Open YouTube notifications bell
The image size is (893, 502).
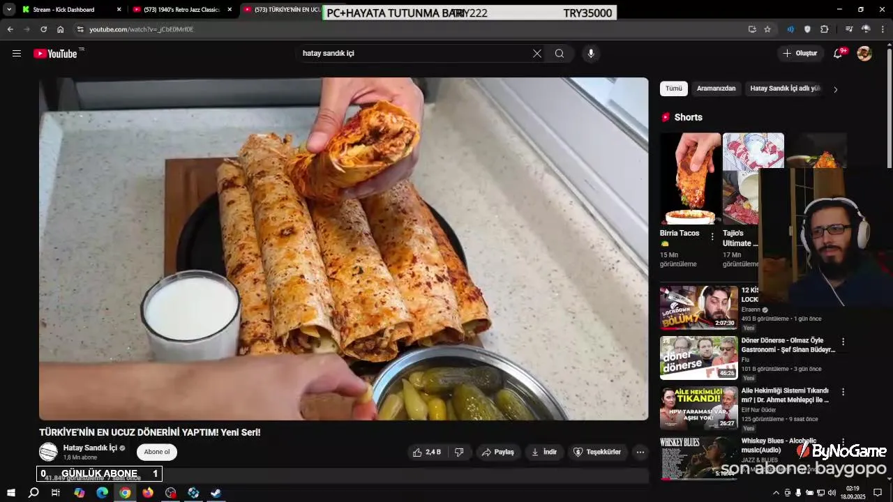[x=839, y=54]
